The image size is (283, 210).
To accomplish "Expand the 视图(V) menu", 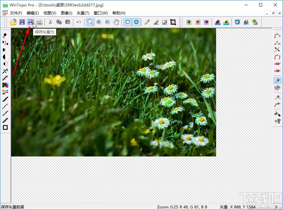I will pyautogui.click(x=50, y=13).
